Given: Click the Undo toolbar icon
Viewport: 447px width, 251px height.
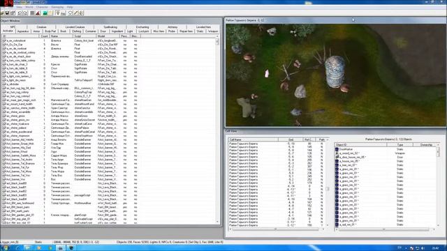Looking at the screenshot, I should (20, 13).
